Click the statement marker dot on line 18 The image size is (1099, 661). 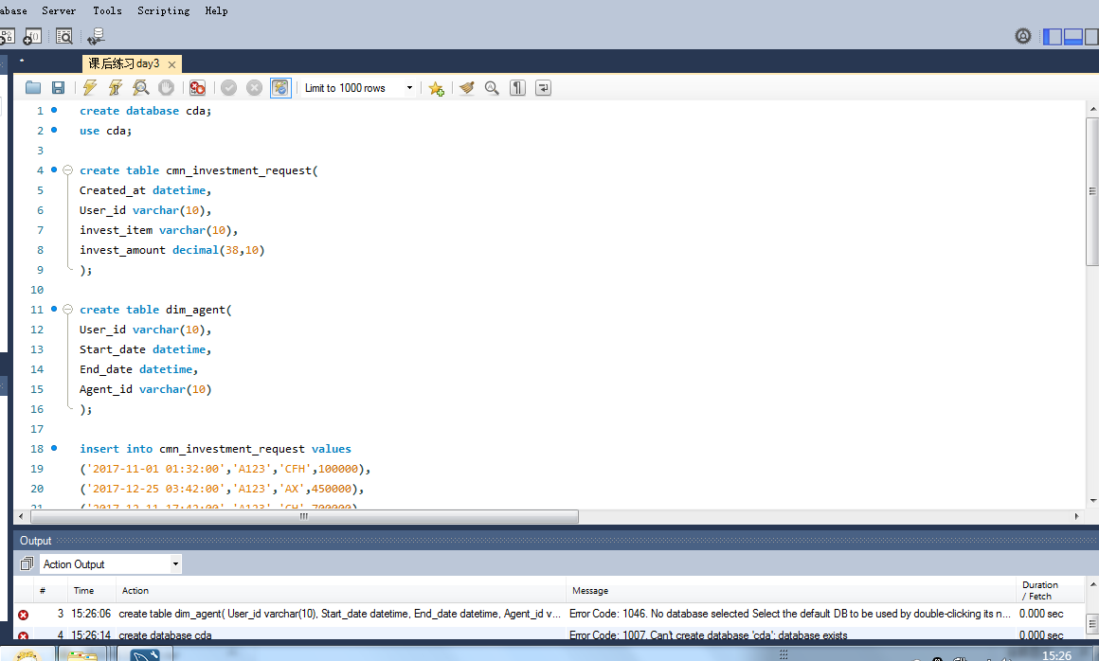[54, 447]
